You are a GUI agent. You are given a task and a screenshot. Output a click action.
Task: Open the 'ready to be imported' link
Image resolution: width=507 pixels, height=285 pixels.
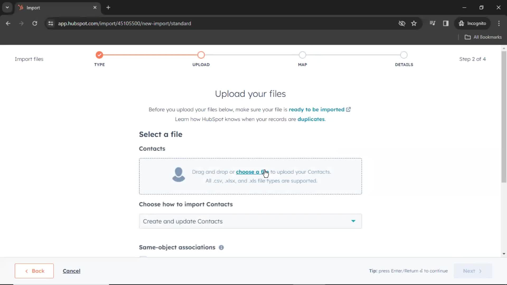click(x=316, y=110)
